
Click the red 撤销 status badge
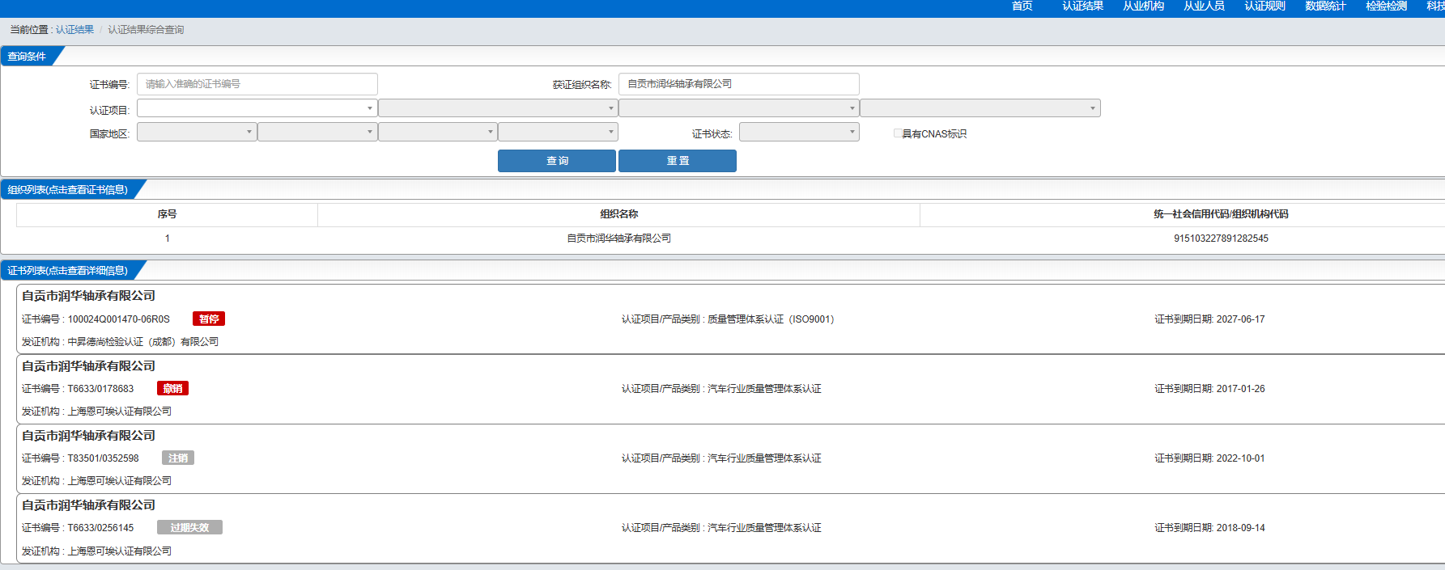pyautogui.click(x=172, y=389)
